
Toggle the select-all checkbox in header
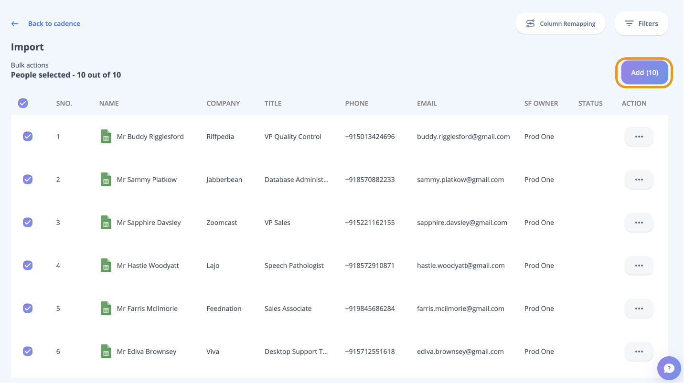23,103
